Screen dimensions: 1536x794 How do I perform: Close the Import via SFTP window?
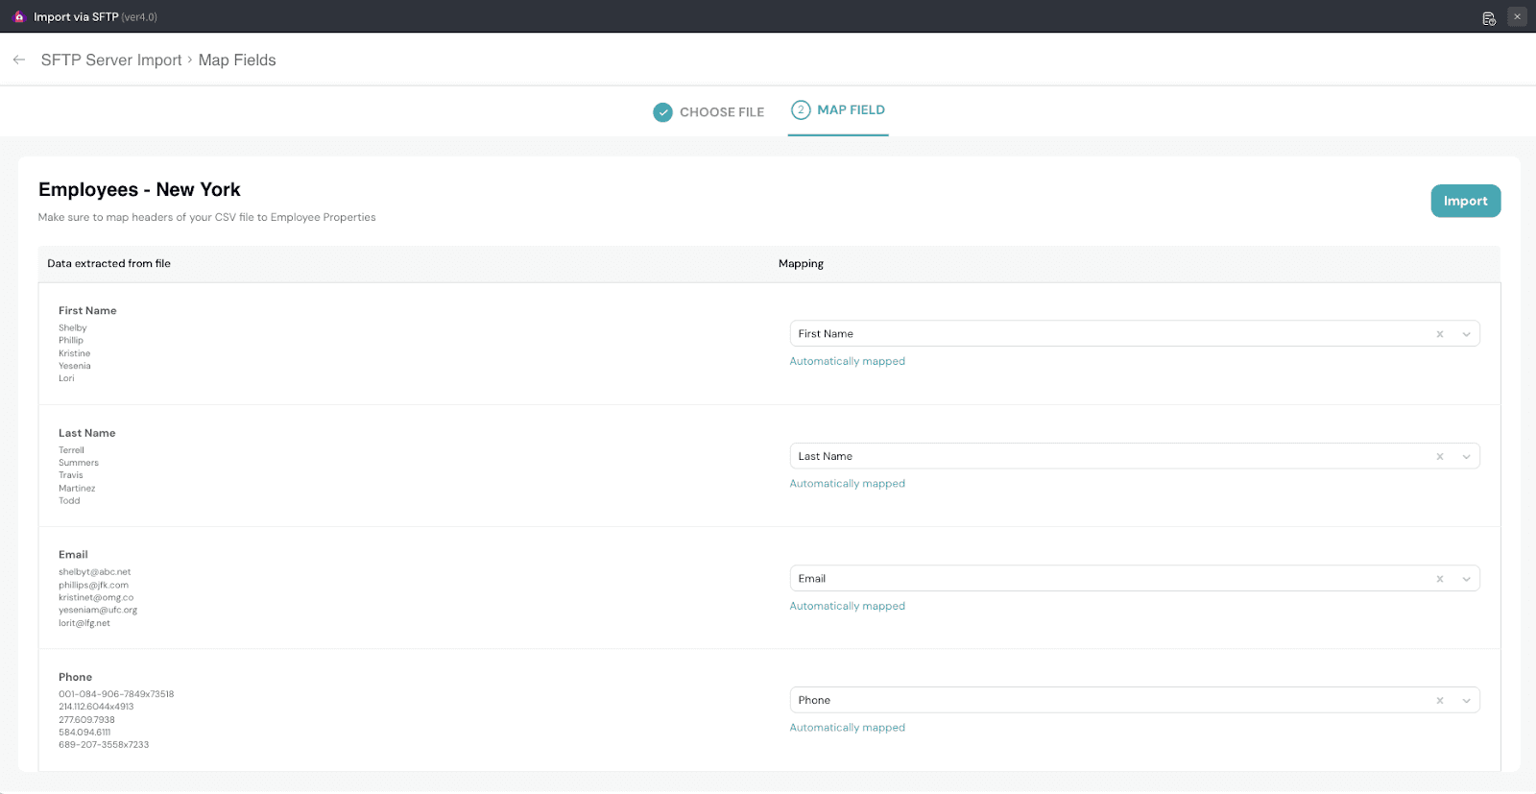(1517, 16)
